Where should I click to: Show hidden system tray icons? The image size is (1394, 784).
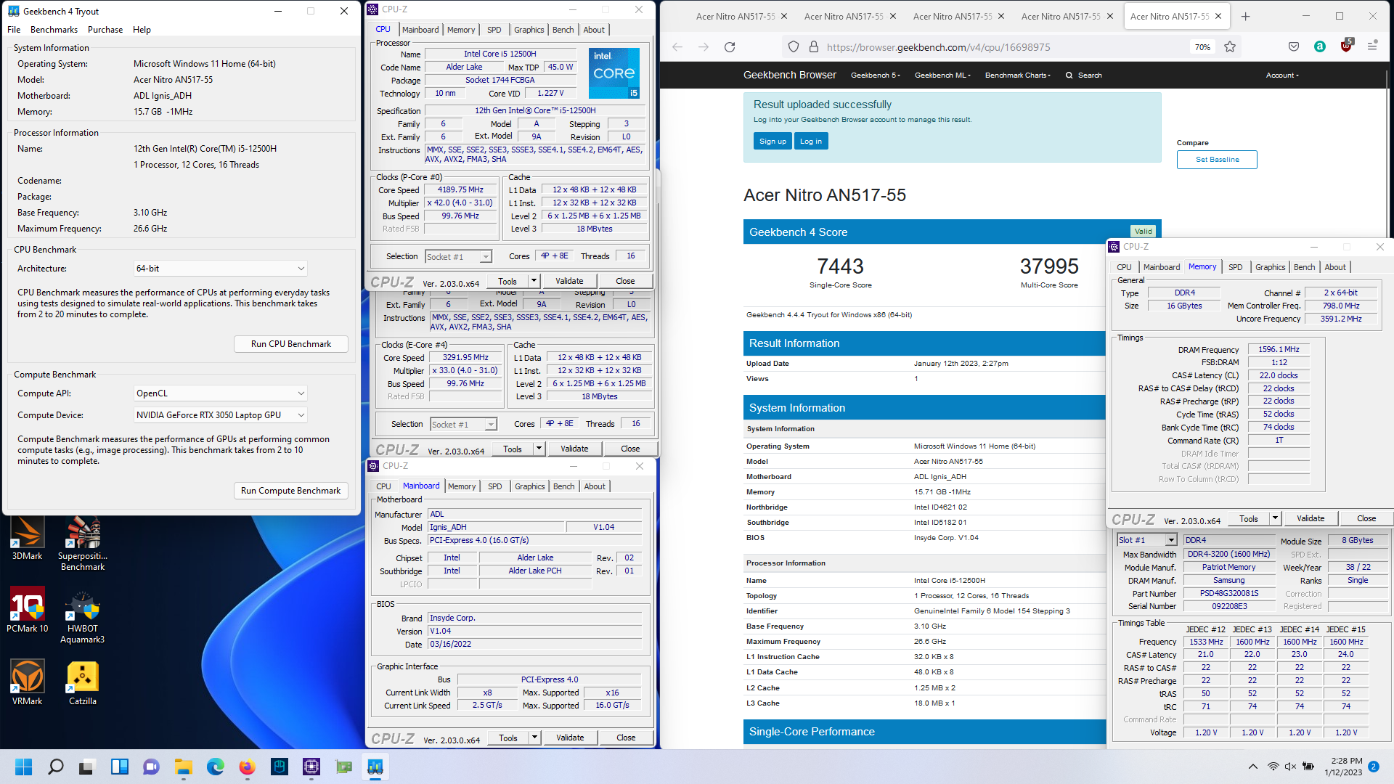[x=1252, y=767]
